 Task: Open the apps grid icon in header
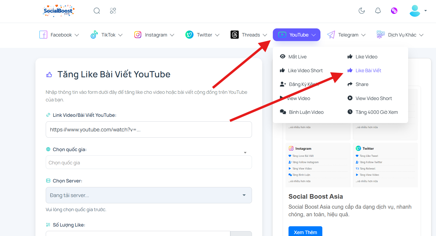(113, 11)
